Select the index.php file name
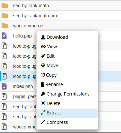The height and width of the screenshot is (133, 121). (x=23, y=86)
